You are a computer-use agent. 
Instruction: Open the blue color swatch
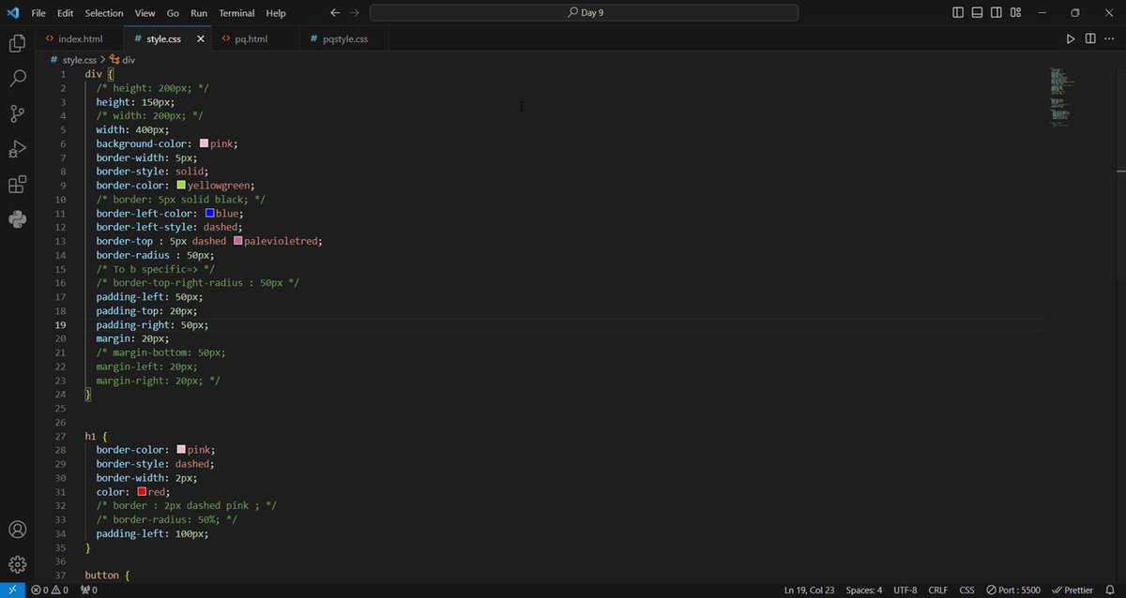tap(209, 213)
